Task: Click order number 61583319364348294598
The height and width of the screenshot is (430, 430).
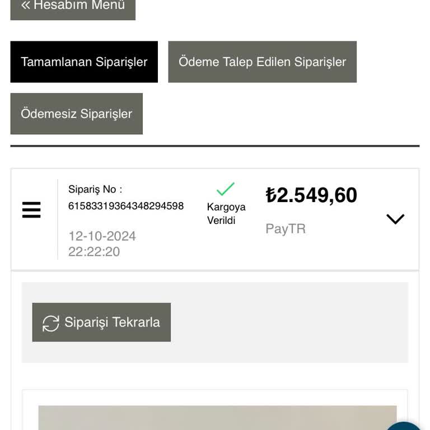Action: [x=126, y=206]
